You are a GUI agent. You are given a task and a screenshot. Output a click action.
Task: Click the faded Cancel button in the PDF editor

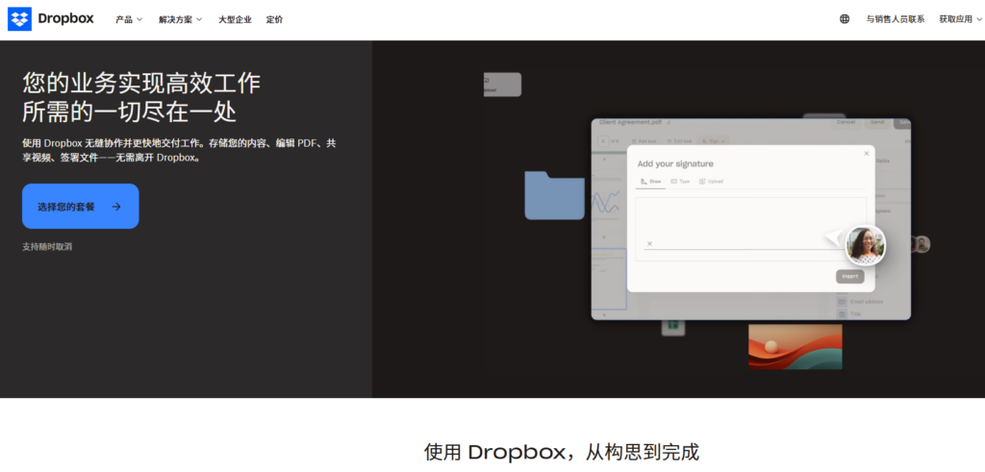coord(846,122)
